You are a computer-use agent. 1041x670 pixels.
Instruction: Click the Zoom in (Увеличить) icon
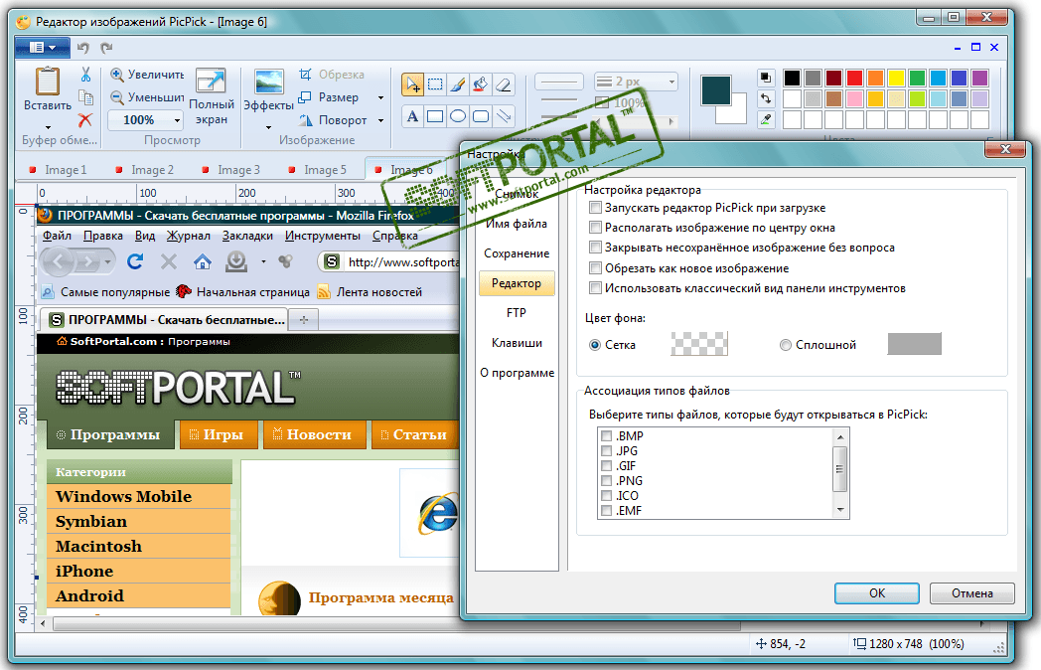point(117,75)
